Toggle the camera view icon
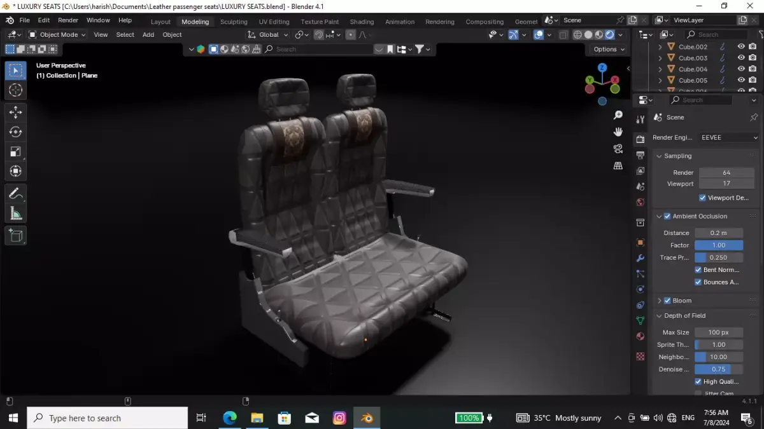Viewport: 764px width, 429px height. [x=618, y=149]
